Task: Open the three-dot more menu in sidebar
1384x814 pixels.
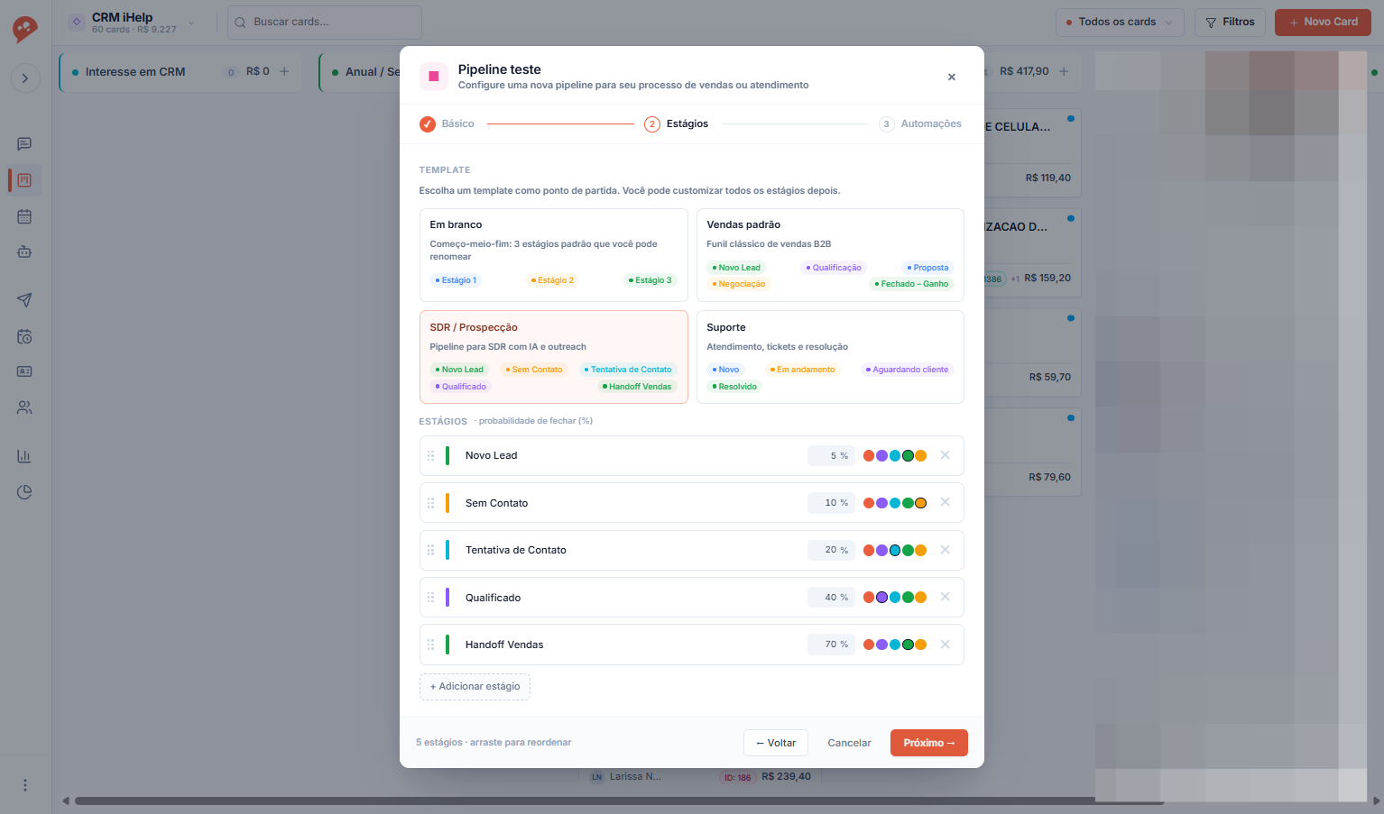Action: click(24, 785)
